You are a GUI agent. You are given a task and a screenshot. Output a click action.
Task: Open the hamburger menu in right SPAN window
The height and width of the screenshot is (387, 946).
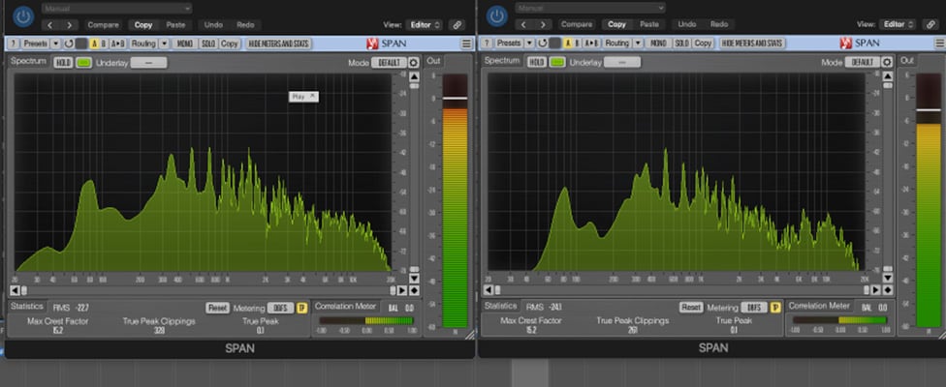pos(939,44)
